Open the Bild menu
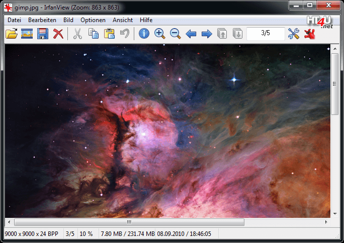 [x=68, y=20]
